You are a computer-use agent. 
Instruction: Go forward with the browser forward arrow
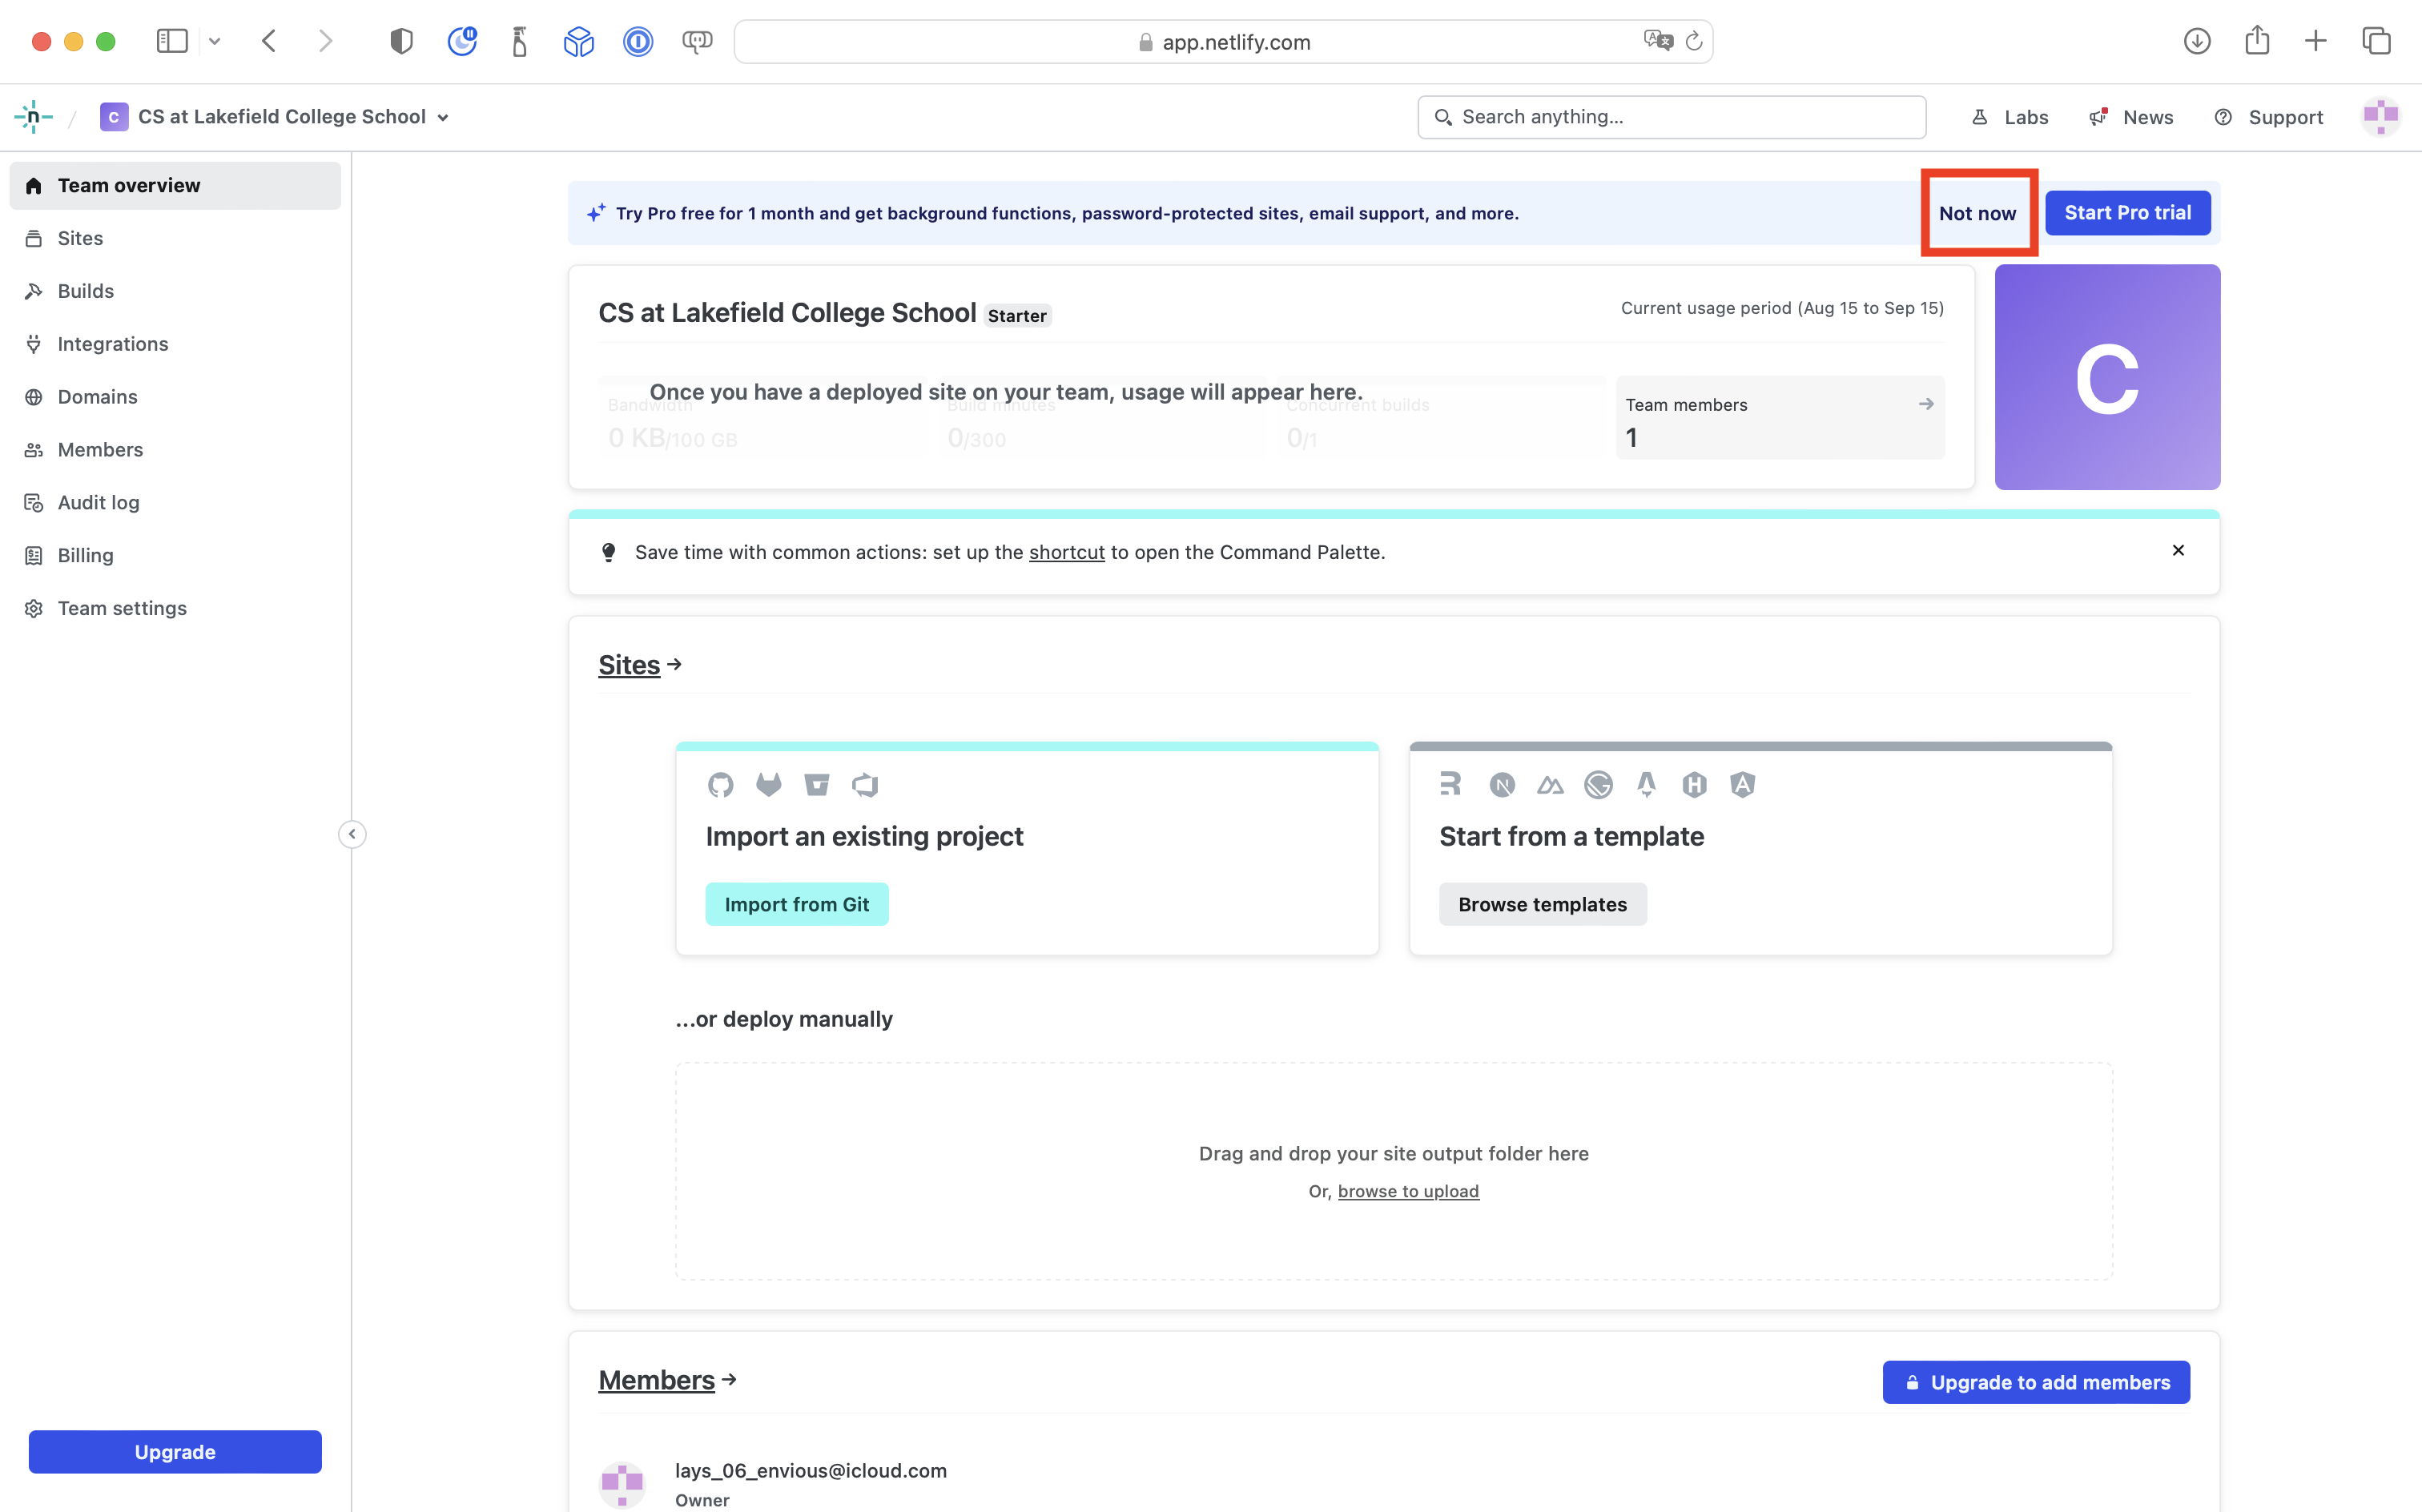point(325,41)
